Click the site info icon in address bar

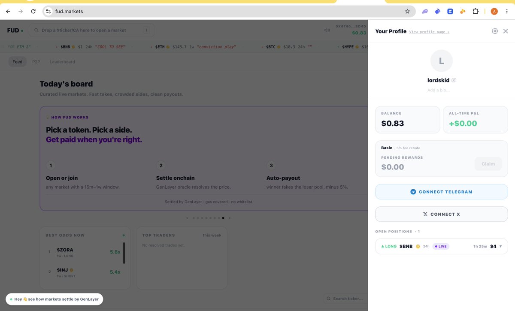pyautogui.click(x=48, y=12)
